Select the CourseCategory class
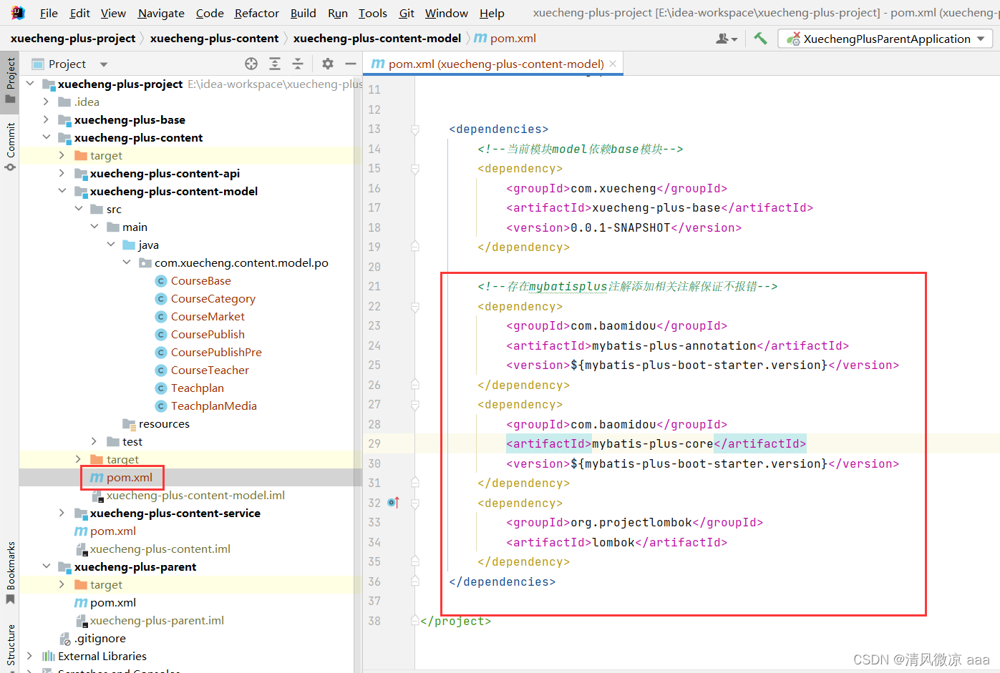The height and width of the screenshot is (673, 1000). pos(213,298)
